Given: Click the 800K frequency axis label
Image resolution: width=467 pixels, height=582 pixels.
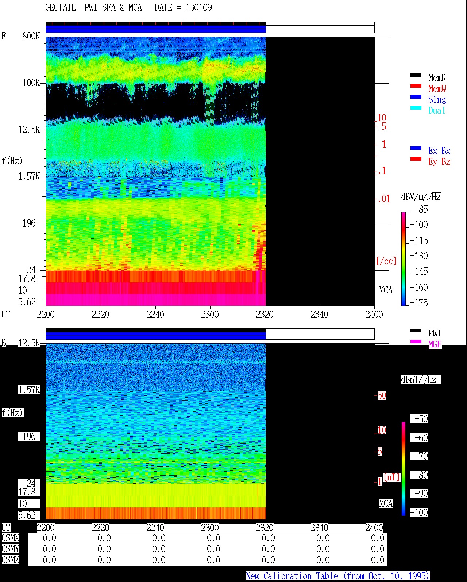Looking at the screenshot, I should [x=31, y=36].
